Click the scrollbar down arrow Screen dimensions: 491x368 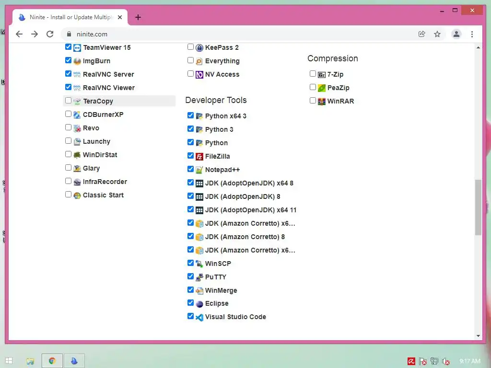tap(478, 336)
